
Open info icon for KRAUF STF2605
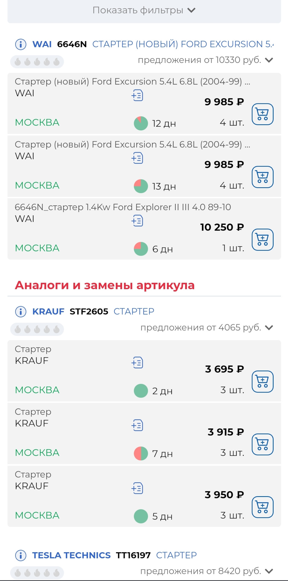(21, 311)
